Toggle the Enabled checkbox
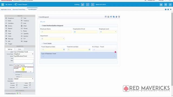This screenshot has width=173, height=97. click(30, 85)
